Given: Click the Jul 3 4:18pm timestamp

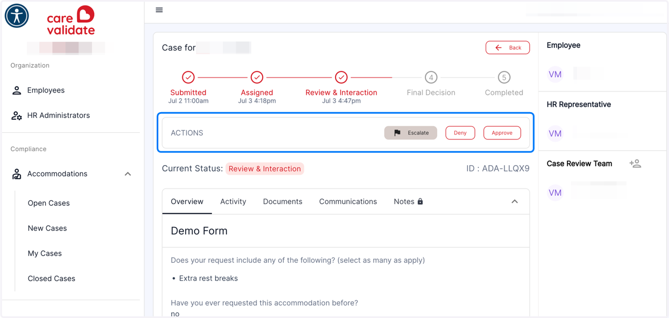Looking at the screenshot, I should tap(257, 101).
